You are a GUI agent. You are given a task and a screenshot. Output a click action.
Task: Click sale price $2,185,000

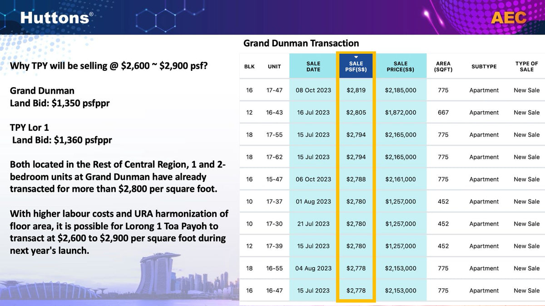pos(401,90)
